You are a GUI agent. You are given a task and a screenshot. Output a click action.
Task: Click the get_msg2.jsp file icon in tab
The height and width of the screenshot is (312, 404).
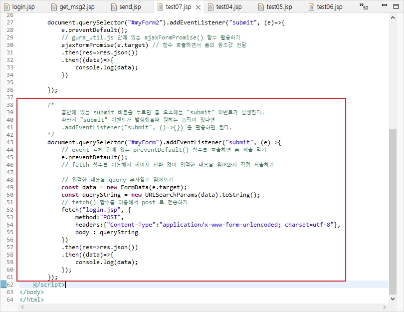[54, 7]
